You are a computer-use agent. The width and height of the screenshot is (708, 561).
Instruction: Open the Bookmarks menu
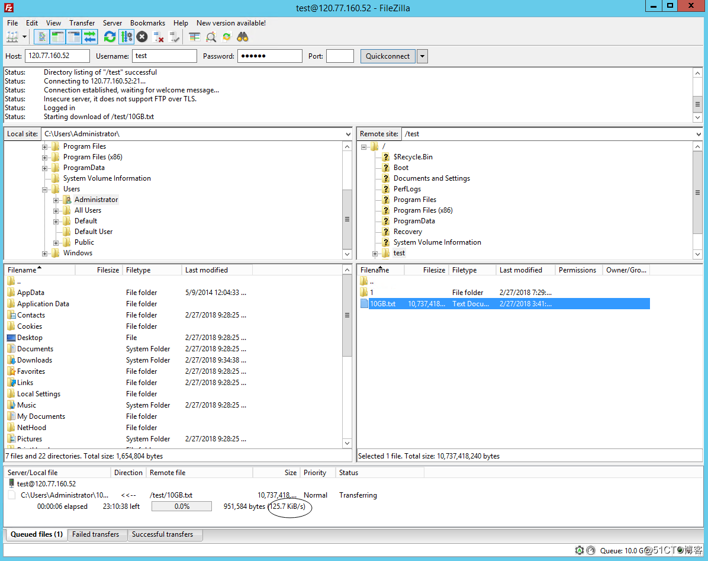point(147,23)
